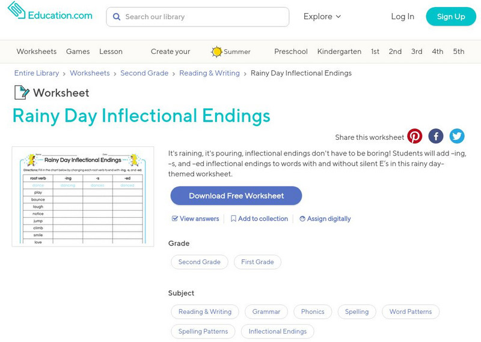The height and width of the screenshot is (342, 481).
Task: Select the Kindergarten grade tab
Action: point(339,52)
